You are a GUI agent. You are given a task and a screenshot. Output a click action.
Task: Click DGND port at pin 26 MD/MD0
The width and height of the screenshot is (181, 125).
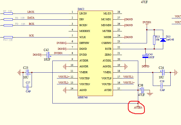tap(129, 25)
